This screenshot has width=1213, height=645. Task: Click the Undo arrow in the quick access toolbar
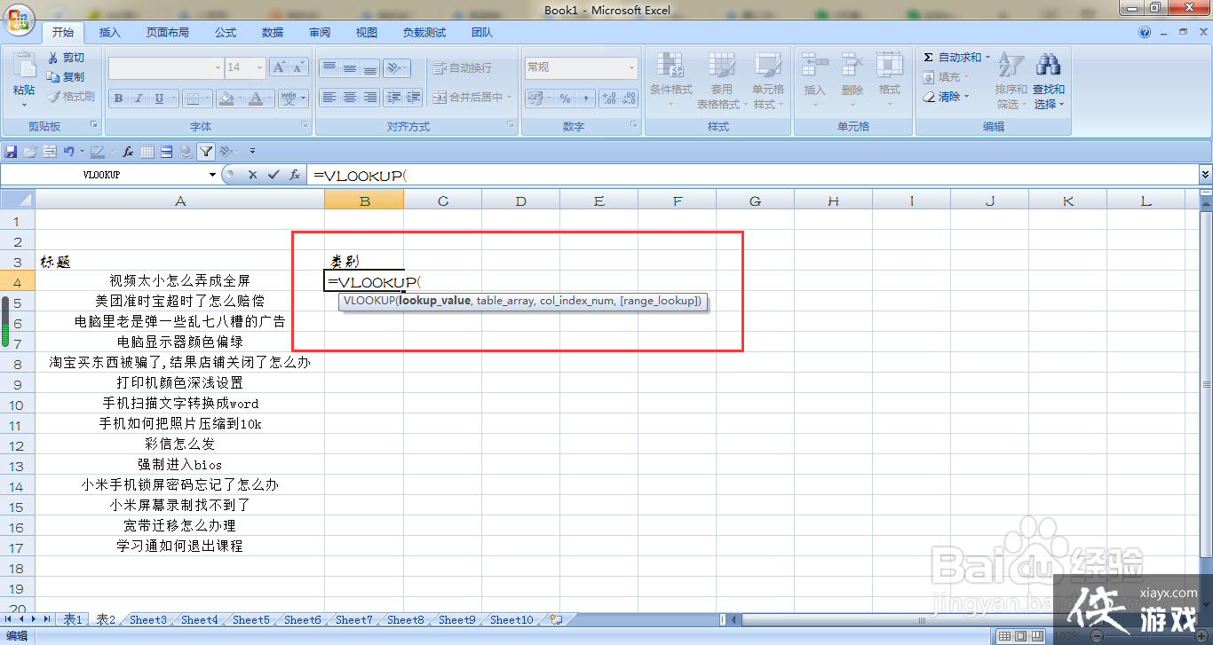(67, 152)
